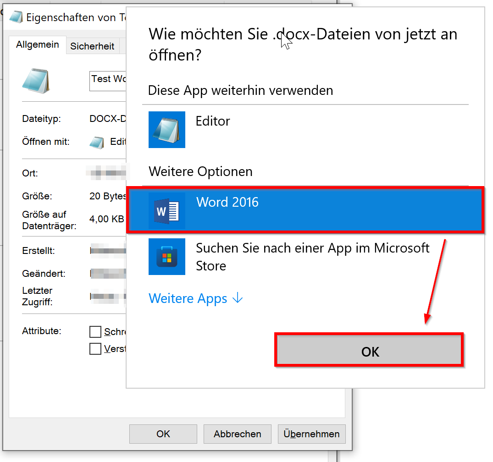Open the Microsoft Store icon

167,257
